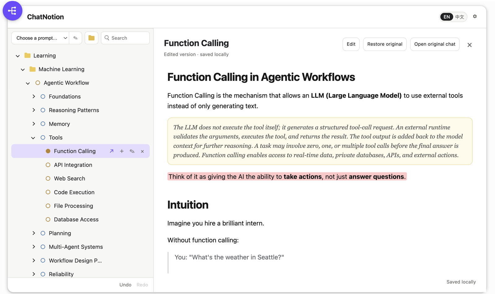Screen dimensions: 495x294
Task: Switch language to 中文
Action: [460, 17]
